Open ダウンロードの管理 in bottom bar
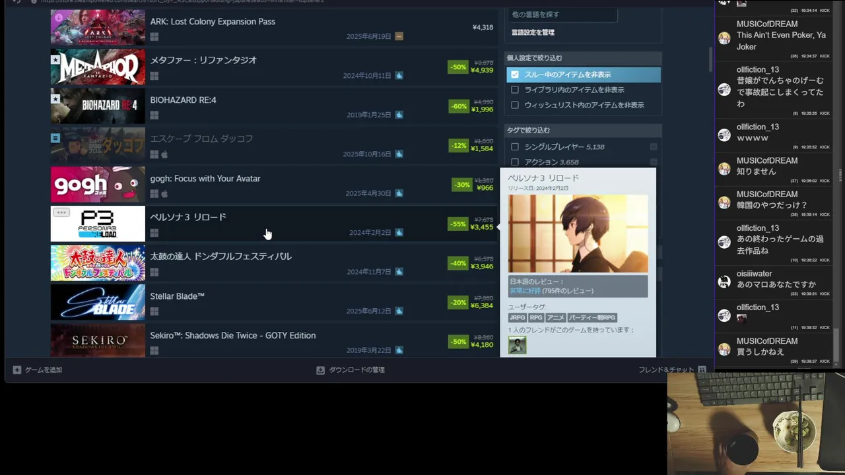 356,370
